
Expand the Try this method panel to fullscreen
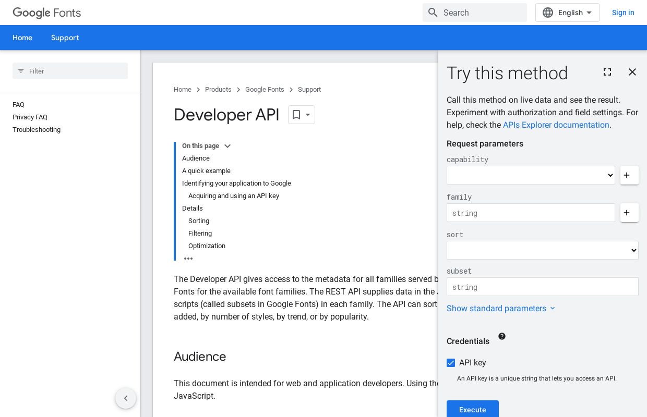(607, 72)
